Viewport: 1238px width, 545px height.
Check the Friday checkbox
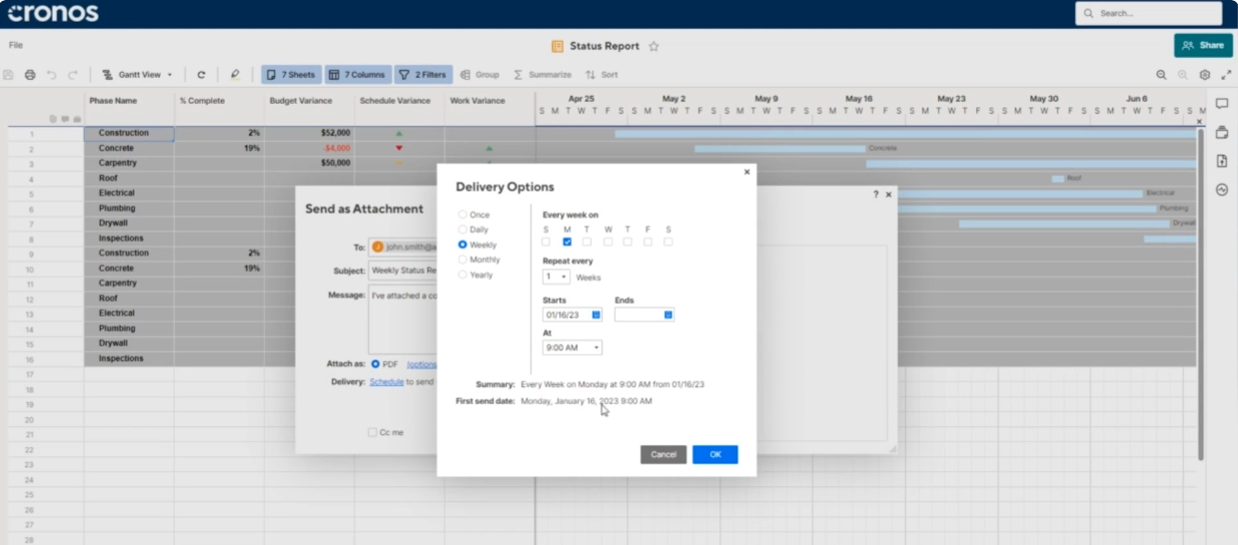pos(647,242)
